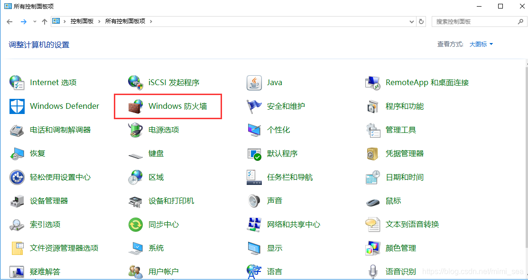
Task: Click the 语音识别 link text
Action: 401,271
